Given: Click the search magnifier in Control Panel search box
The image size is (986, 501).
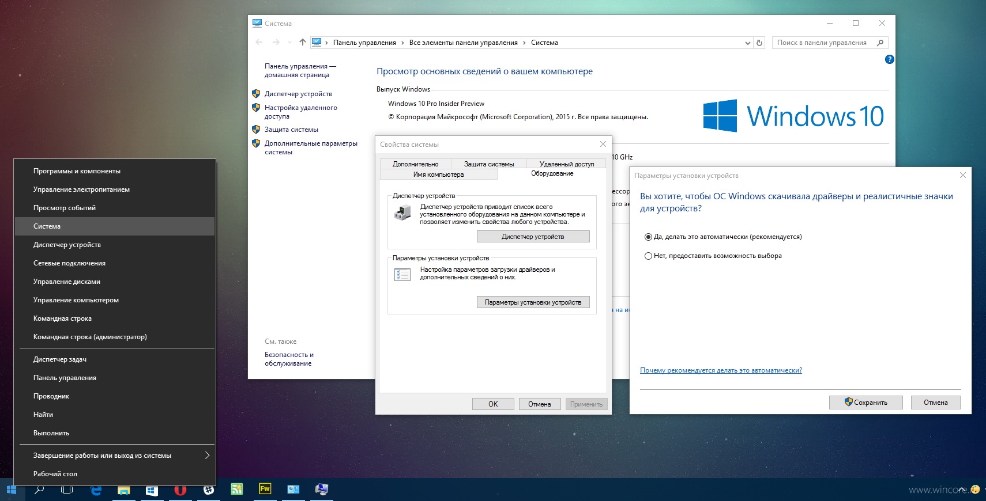Looking at the screenshot, I should (x=880, y=43).
